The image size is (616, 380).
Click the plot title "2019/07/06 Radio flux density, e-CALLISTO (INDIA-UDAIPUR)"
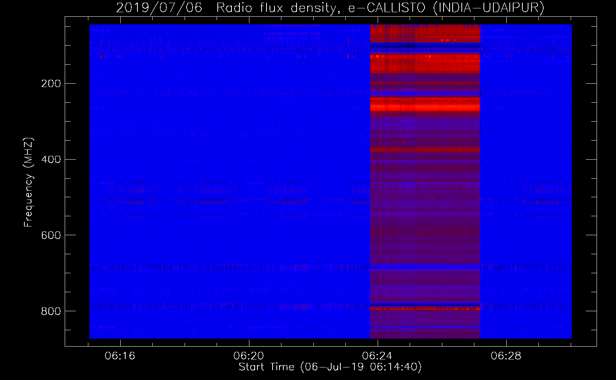(x=330, y=8)
